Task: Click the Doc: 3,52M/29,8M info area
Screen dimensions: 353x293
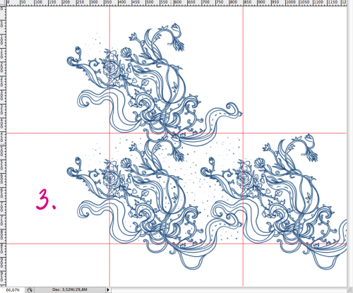Action: [x=70, y=289]
